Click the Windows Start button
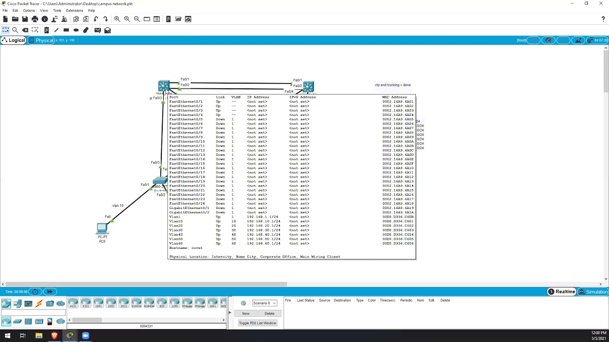The height and width of the screenshot is (342, 609). pos(7,335)
